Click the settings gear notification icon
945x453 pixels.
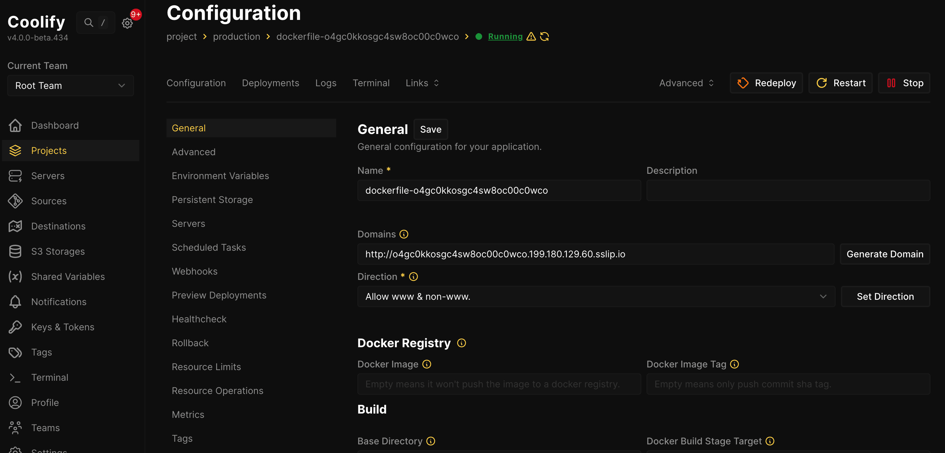127,23
